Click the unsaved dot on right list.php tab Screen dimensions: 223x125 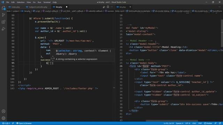tap(130, 7)
